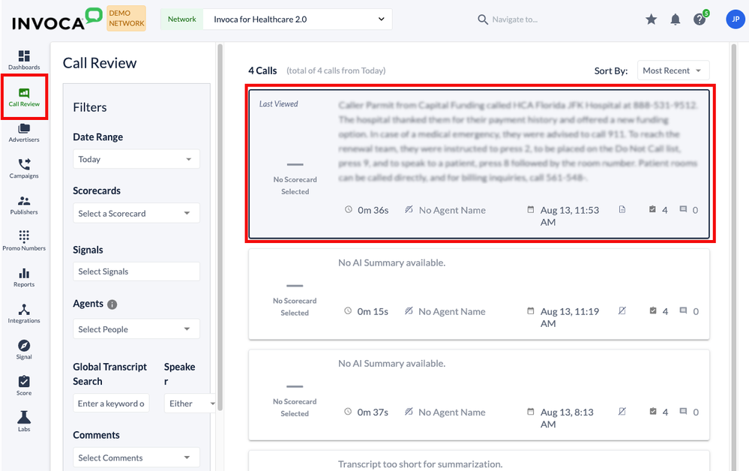
Task: Click the favorites star icon
Action: 651,19
